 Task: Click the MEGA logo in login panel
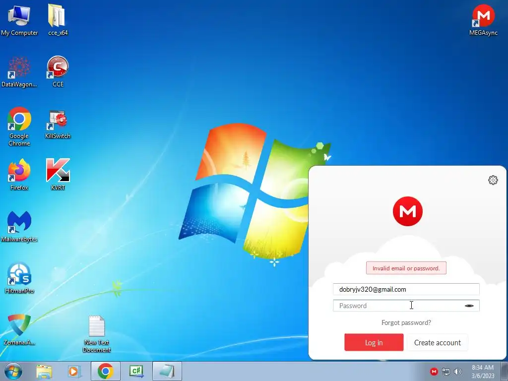[x=408, y=211]
